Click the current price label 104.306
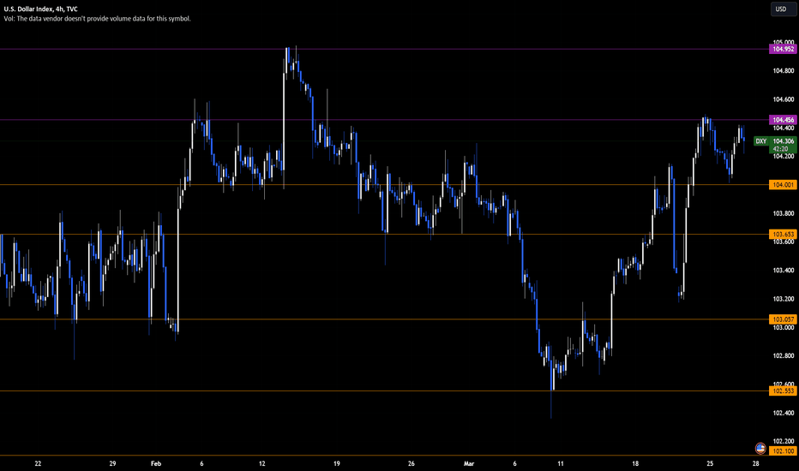 tap(784, 141)
